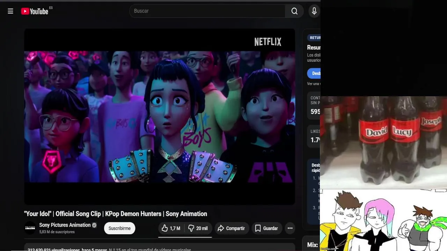Image resolution: width=447 pixels, height=251 pixels.
Task: Start voice search with the microphone icon
Action: click(314, 11)
